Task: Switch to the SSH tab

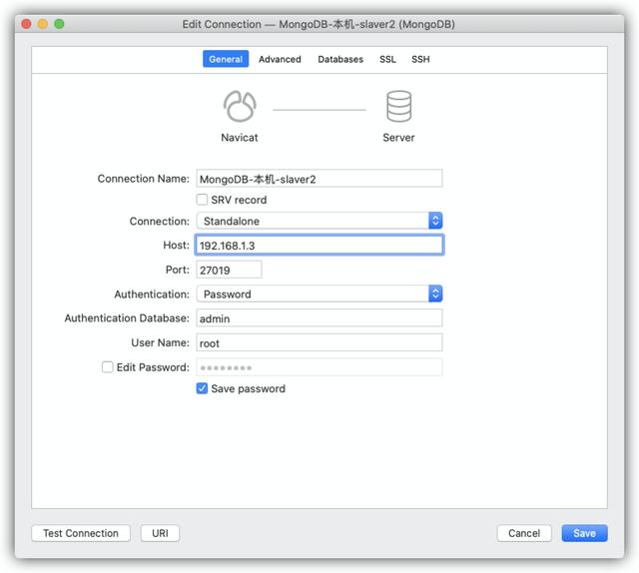Action: 420,59
